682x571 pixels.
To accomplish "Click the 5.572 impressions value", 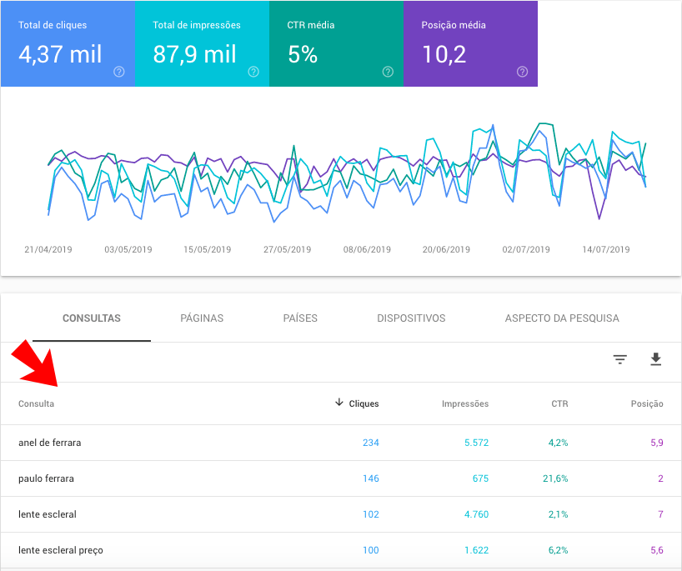I will (x=476, y=443).
